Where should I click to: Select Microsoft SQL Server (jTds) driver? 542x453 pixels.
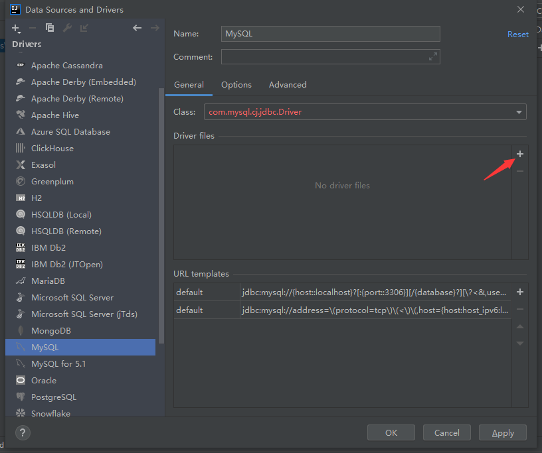coord(80,314)
